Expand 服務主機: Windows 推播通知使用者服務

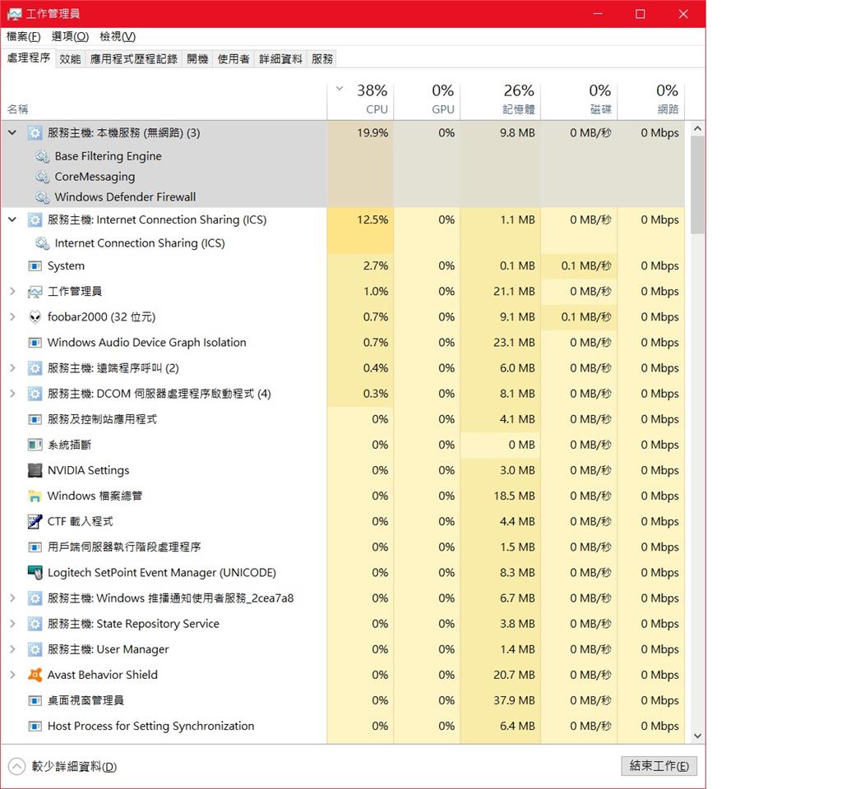[x=12, y=598]
